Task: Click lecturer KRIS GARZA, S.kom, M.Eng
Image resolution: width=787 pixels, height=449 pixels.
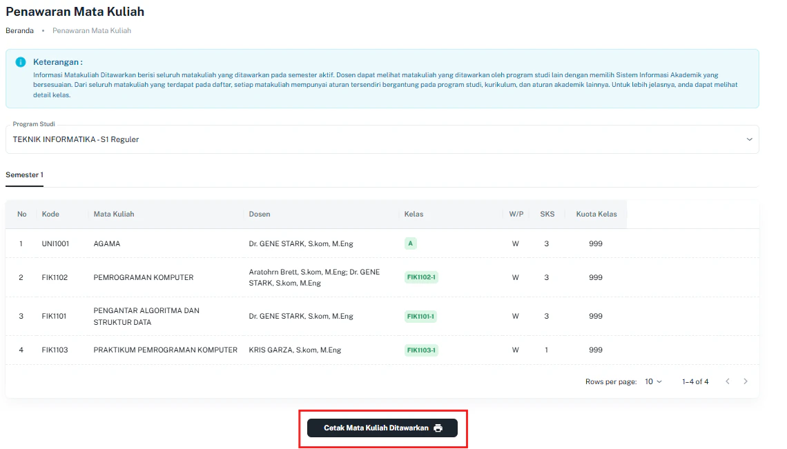Action: 295,350
